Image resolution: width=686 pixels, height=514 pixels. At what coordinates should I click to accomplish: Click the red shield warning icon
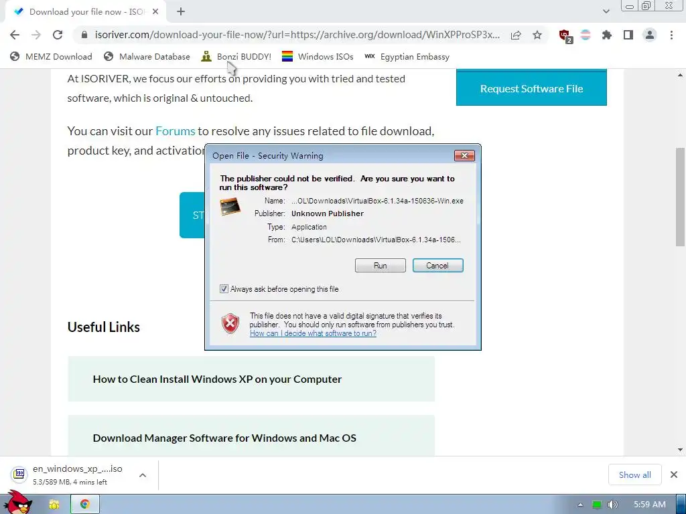pos(230,323)
